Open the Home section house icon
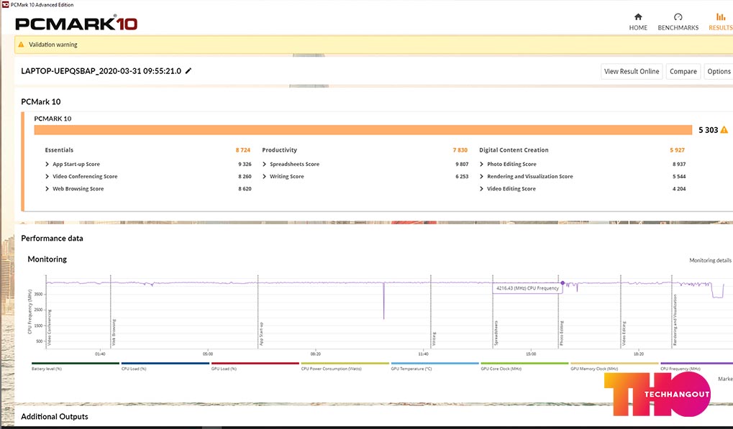The height and width of the screenshot is (429, 733). 638,17
